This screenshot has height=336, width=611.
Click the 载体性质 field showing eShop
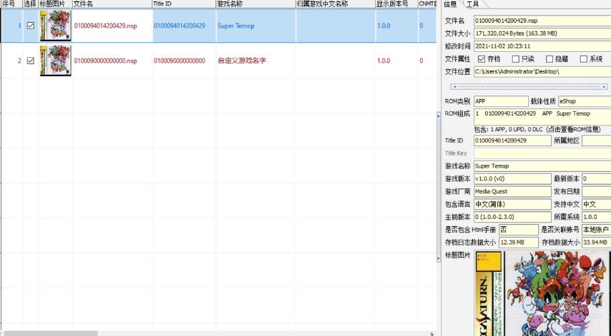[x=585, y=101]
